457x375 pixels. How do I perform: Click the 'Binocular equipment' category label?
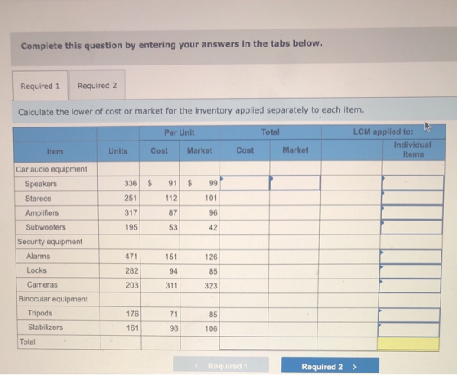coord(53,299)
